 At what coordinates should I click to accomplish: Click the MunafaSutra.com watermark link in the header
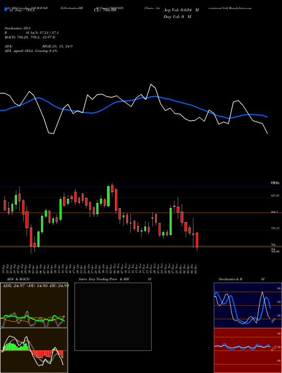tap(240, 8)
